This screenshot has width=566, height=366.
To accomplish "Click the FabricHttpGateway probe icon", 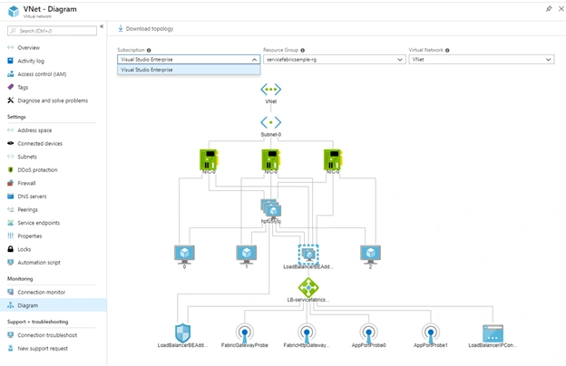I will 307,332.
